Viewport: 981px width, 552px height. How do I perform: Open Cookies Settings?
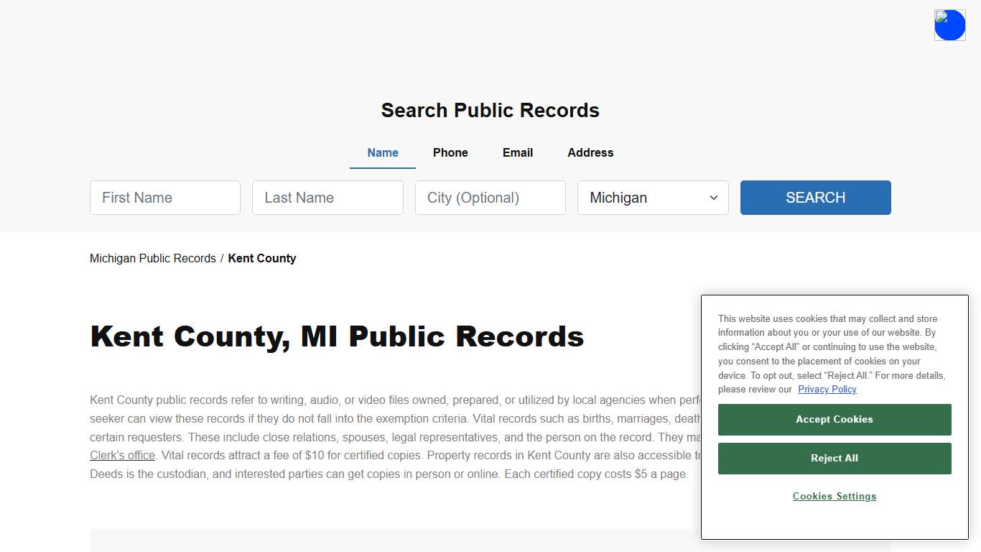pos(834,496)
